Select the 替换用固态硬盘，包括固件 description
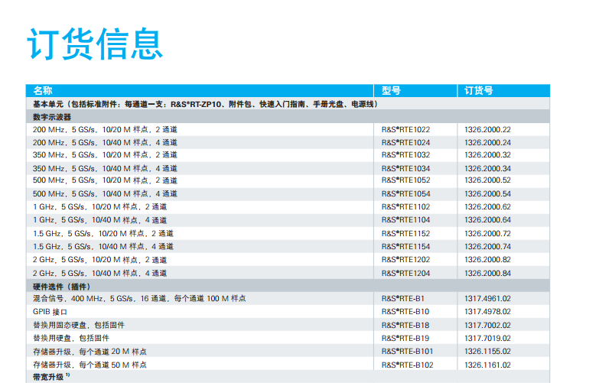Screen dimensions: 599x383 click(79, 325)
